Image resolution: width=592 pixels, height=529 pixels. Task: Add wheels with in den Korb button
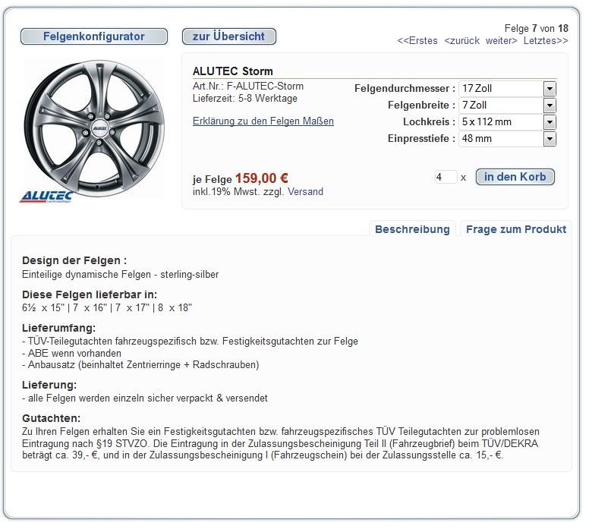pos(515,177)
